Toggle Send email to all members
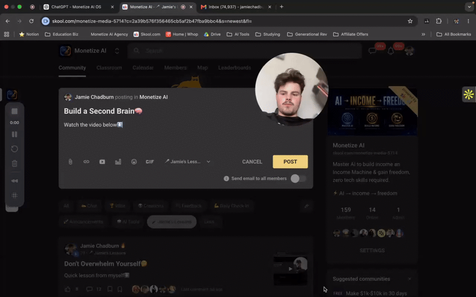Screen dimensions: 476x297 (298, 179)
